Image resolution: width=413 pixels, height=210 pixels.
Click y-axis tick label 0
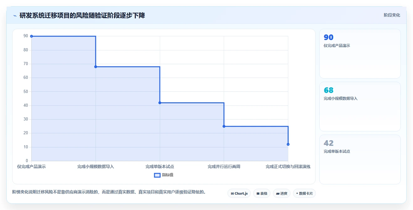point(27,161)
